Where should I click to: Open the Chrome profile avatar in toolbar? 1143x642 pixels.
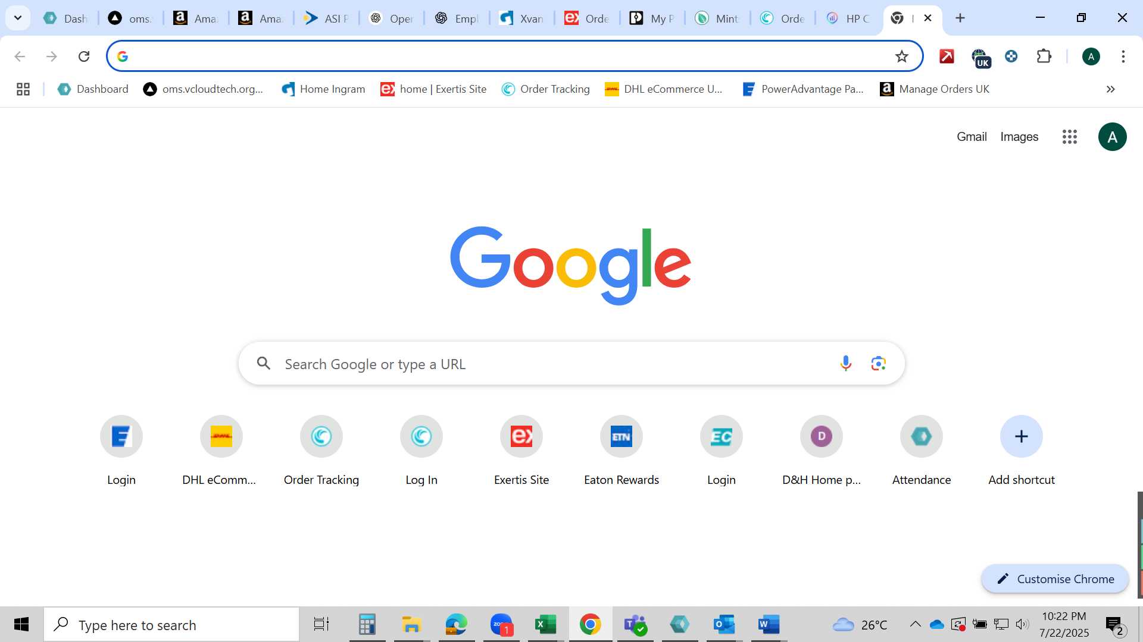(x=1091, y=56)
